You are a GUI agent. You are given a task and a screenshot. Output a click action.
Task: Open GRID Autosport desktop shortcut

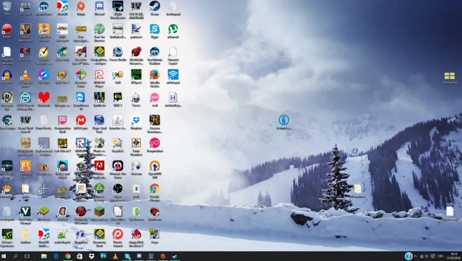click(62, 33)
